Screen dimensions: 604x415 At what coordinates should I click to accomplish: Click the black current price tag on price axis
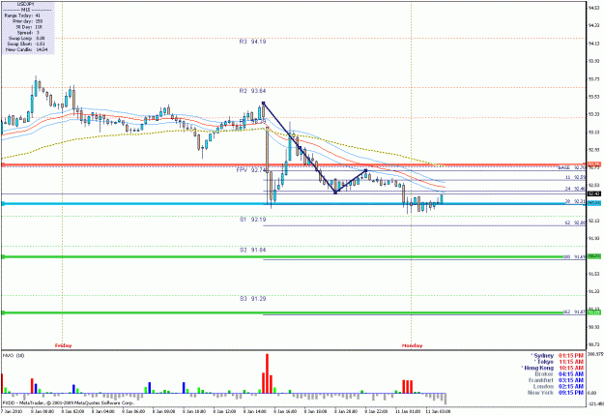[x=594, y=194]
